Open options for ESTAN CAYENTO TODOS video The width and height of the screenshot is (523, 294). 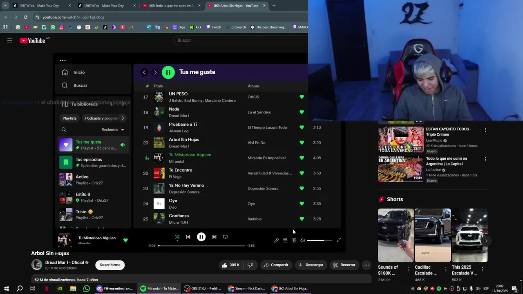point(485,130)
